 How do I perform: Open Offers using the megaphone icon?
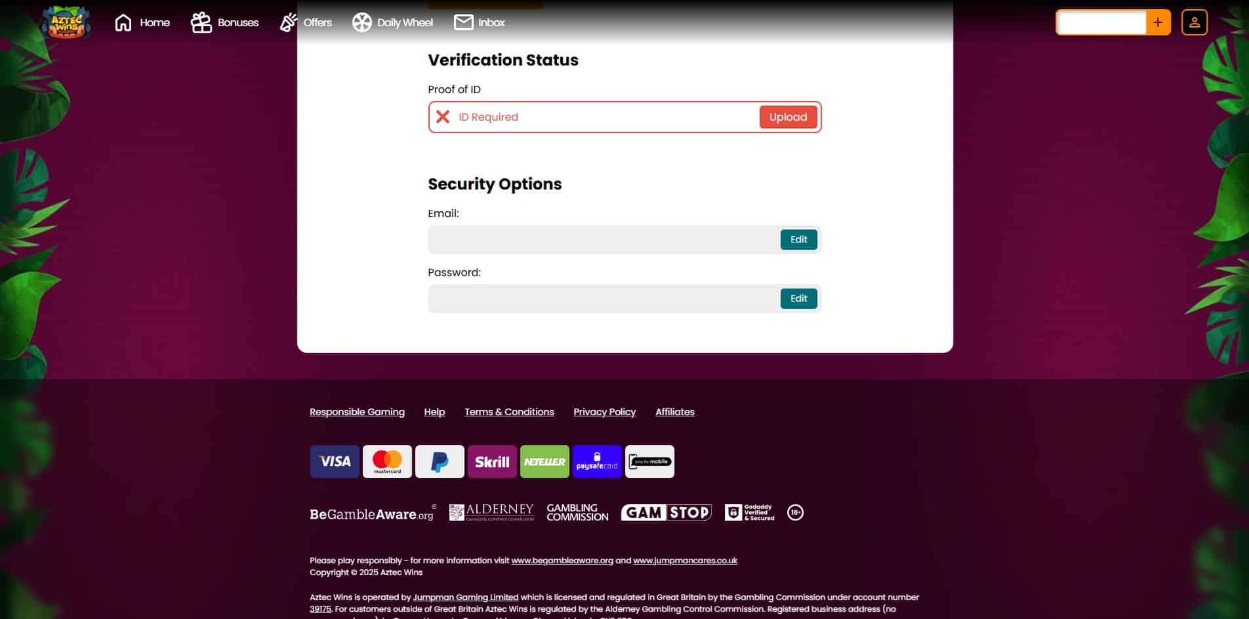[x=289, y=22]
